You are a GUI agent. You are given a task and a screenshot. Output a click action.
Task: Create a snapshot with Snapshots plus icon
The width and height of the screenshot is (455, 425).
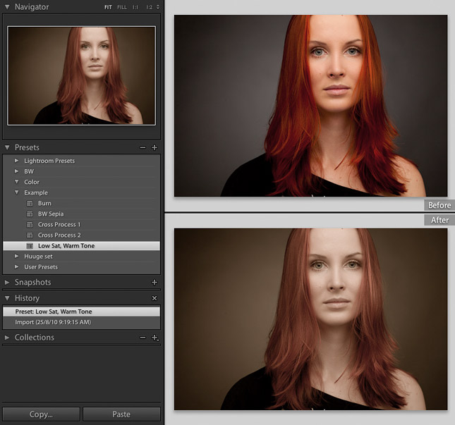[154, 282]
